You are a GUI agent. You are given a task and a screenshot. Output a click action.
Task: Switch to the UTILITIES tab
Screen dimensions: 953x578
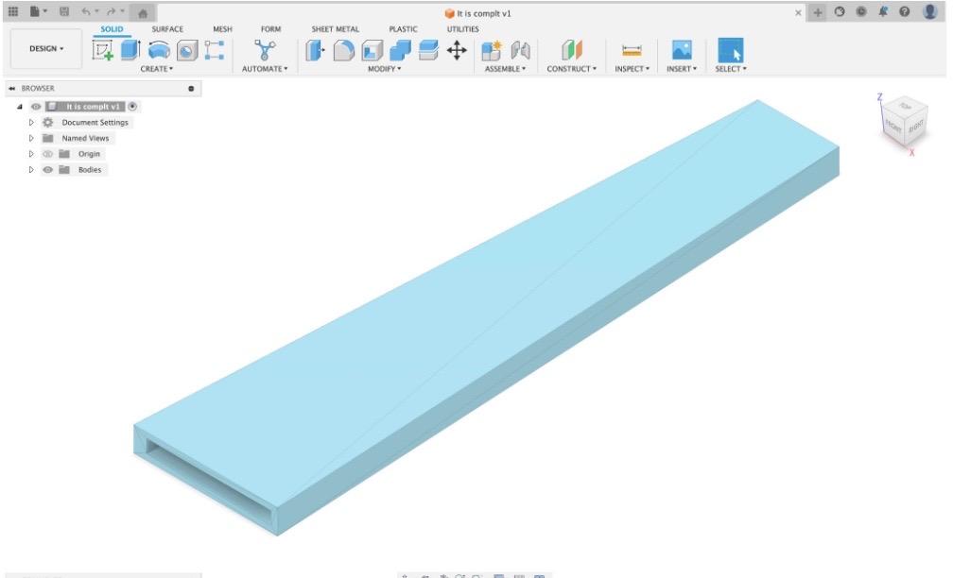coord(462,29)
